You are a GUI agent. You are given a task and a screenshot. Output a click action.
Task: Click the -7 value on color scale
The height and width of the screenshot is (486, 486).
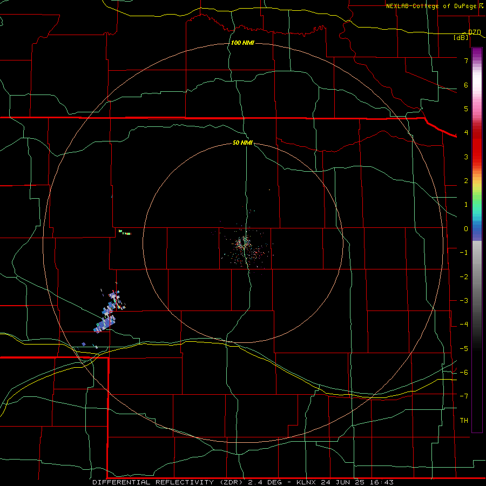(x=464, y=396)
